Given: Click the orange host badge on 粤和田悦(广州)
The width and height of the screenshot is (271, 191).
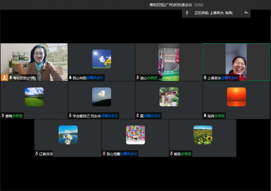Looking at the screenshot, I should [4, 78].
